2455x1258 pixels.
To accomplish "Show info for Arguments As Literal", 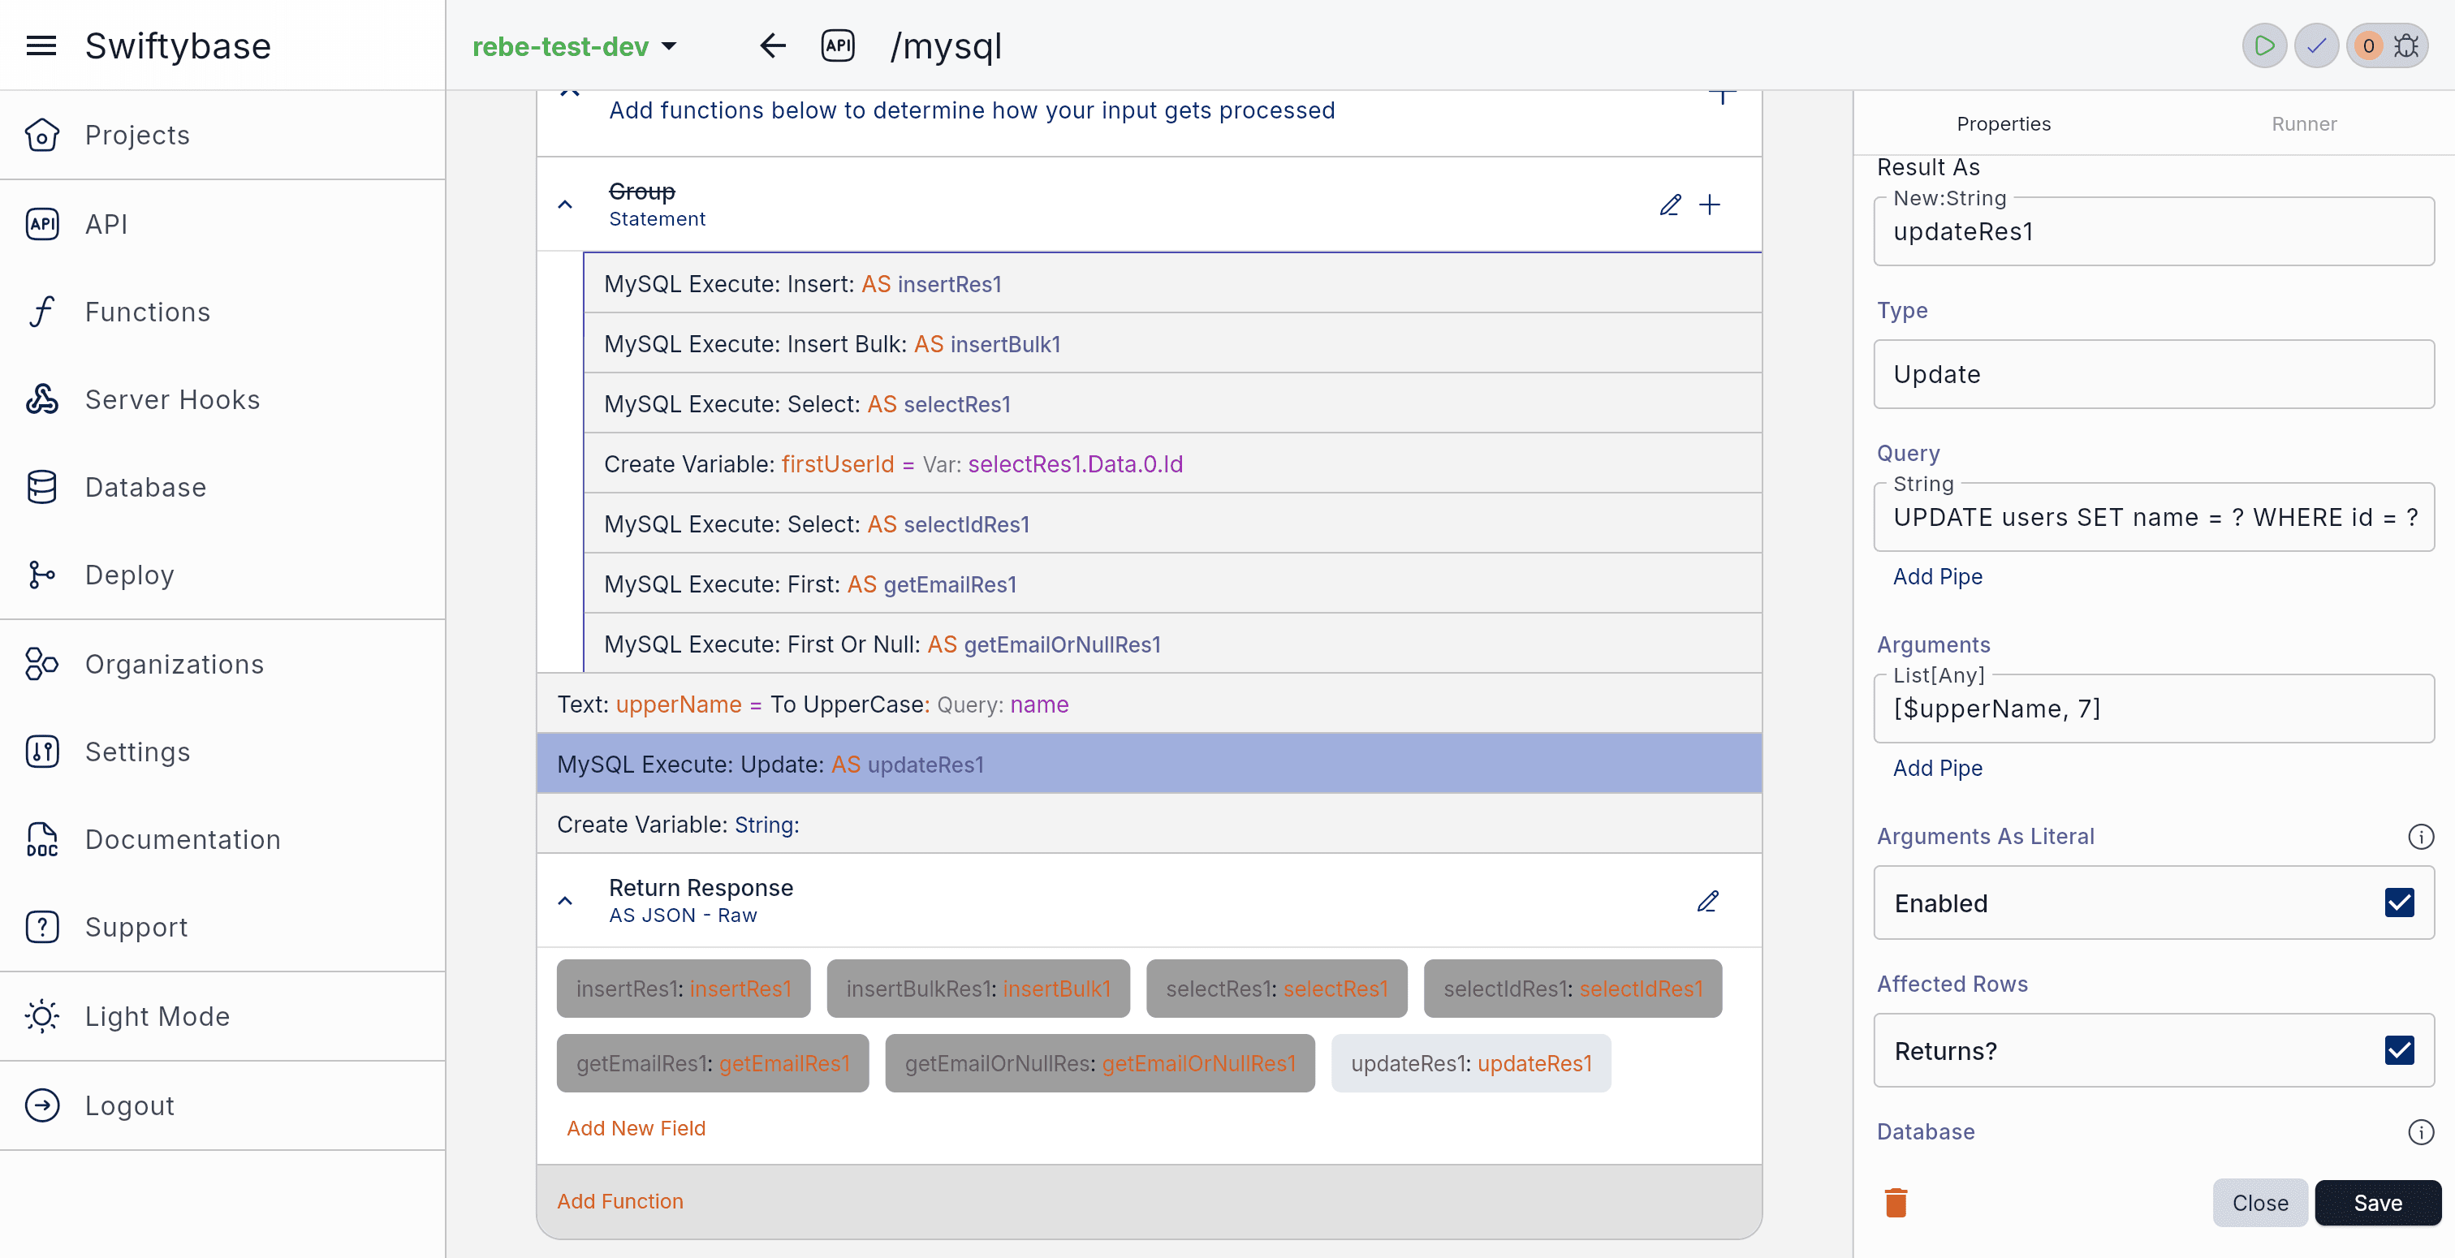I will pyautogui.click(x=2421, y=837).
